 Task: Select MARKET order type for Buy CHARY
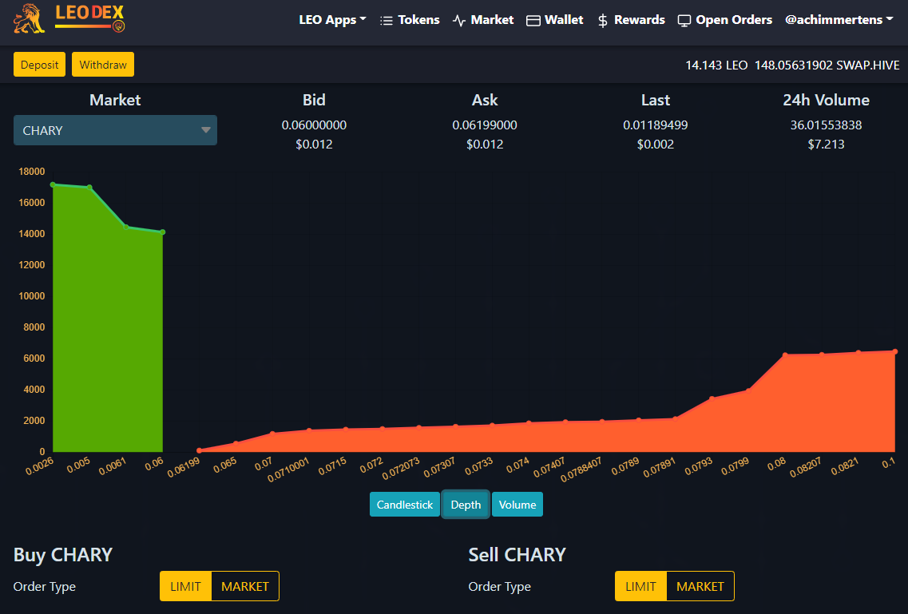(x=245, y=586)
